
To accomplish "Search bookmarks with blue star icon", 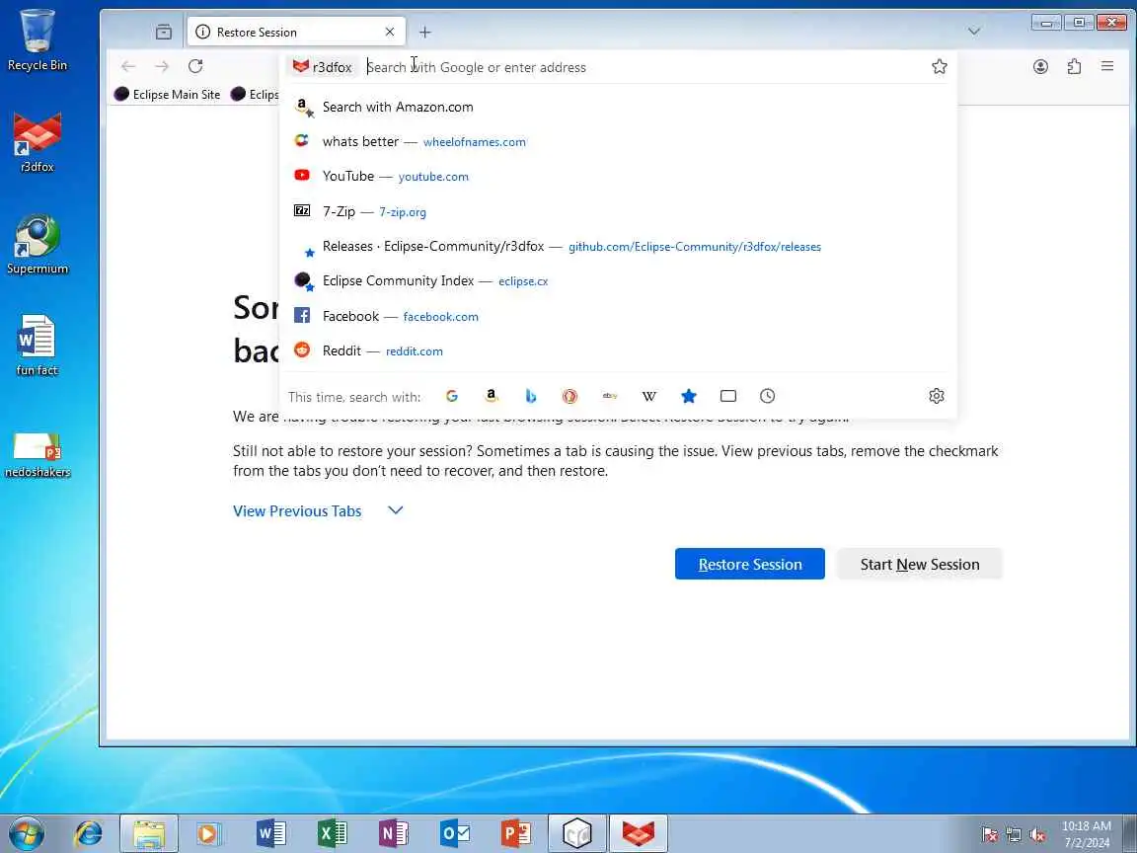I will tap(689, 396).
